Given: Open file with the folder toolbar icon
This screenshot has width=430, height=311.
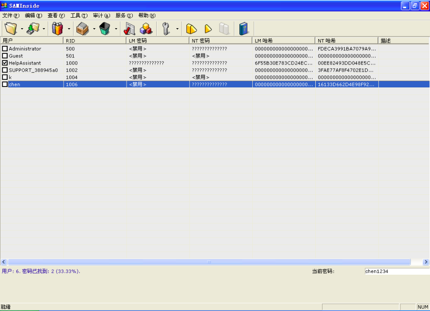Looking at the screenshot, I should pyautogui.click(x=11, y=28).
